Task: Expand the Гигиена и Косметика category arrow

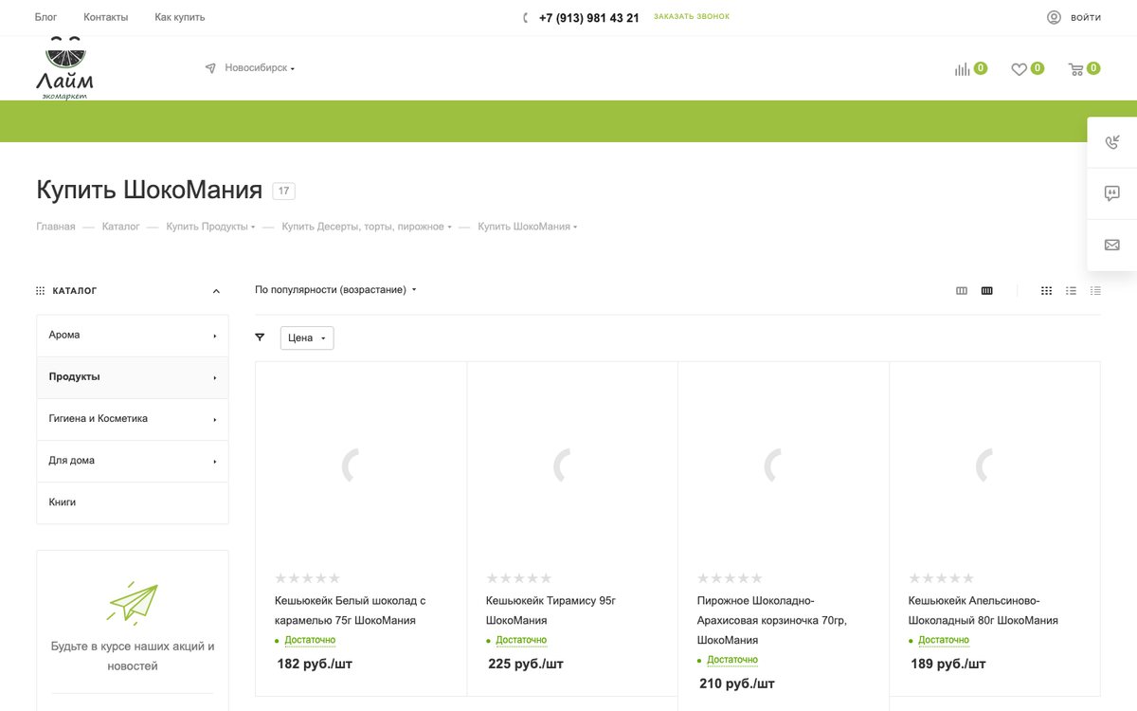Action: coord(215,419)
